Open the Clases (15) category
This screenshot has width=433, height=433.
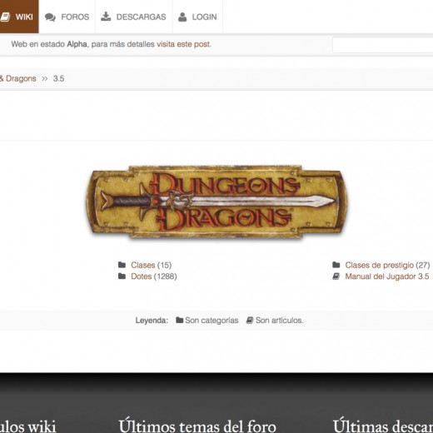[152, 265]
